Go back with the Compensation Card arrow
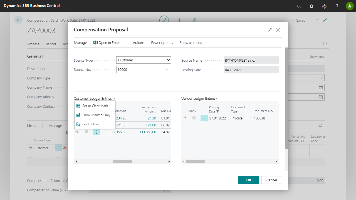 (19, 20)
